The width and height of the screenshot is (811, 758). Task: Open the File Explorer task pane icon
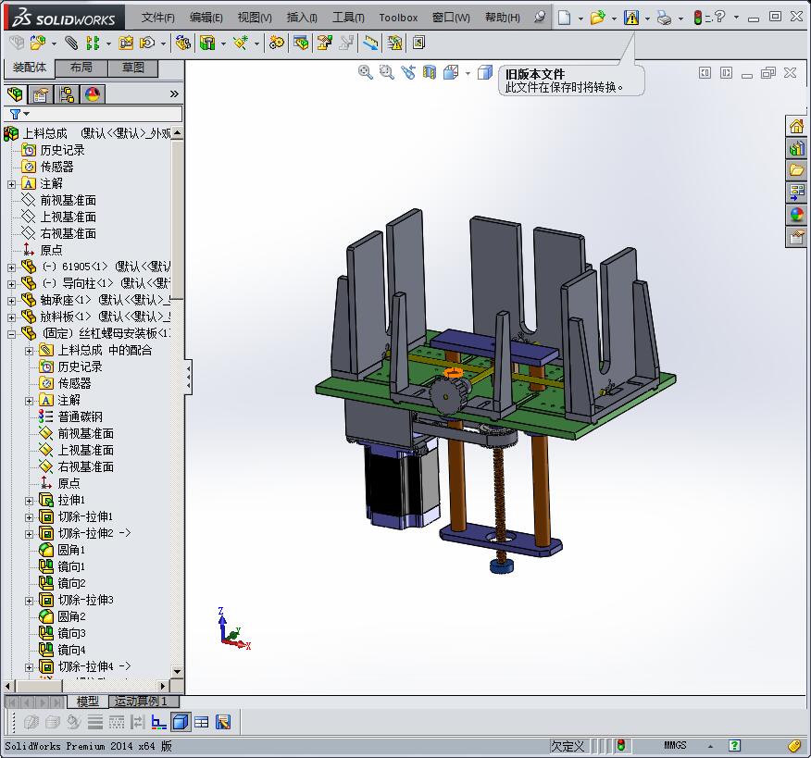coord(796,170)
